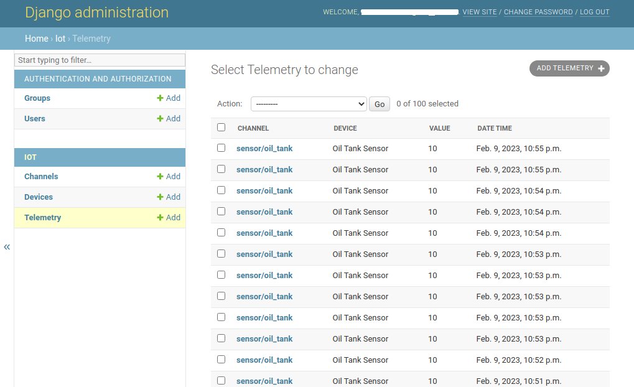Screen dimensions: 634x387
Task: Click date 'Feb. 9, 2023, 10:52 p.m.'
Action: click(519, 360)
